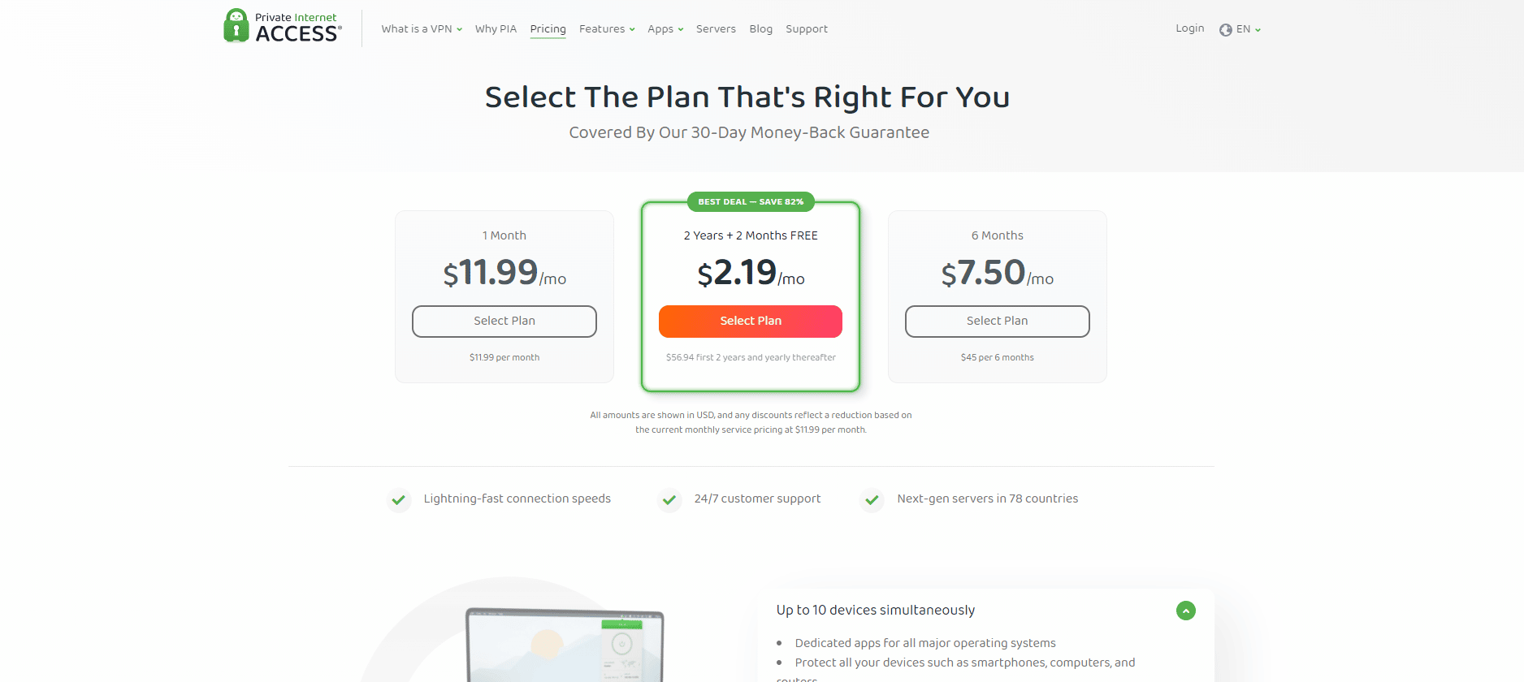
Task: Click the globe language icon
Action: pyautogui.click(x=1225, y=29)
